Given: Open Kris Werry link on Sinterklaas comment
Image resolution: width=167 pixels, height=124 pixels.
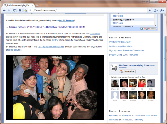Looking at the screenshot, I should coord(114,115).
